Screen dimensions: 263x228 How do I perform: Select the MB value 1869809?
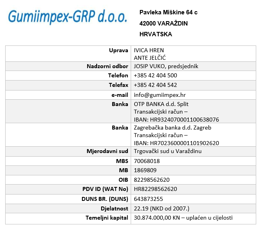145,170
